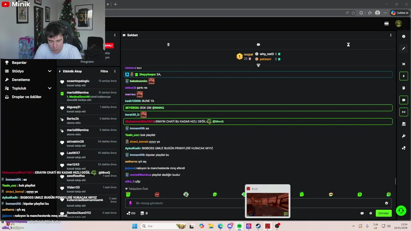
Task: Click the purple clown emote
Action: point(186,194)
